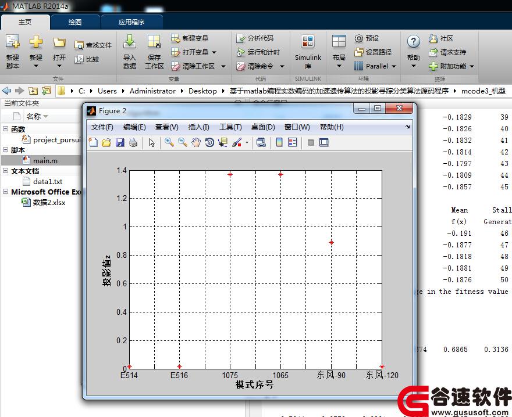Click the New Script (新建脚本) icon
The height and width of the screenshot is (417, 512).
point(12,42)
